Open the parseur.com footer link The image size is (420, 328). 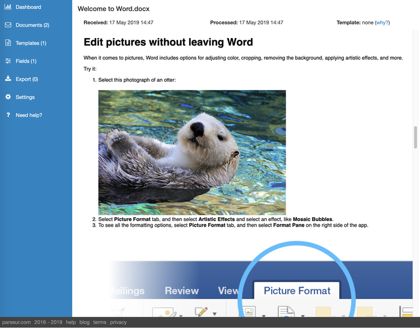point(16,322)
